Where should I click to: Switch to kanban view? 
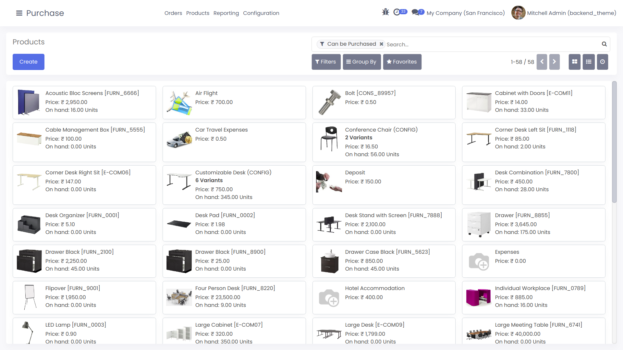point(575,62)
